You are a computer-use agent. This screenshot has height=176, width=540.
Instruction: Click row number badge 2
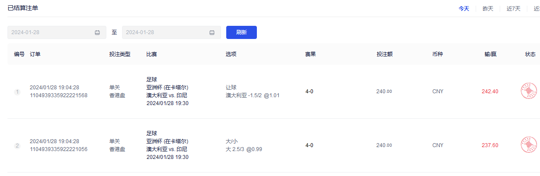pos(18,146)
